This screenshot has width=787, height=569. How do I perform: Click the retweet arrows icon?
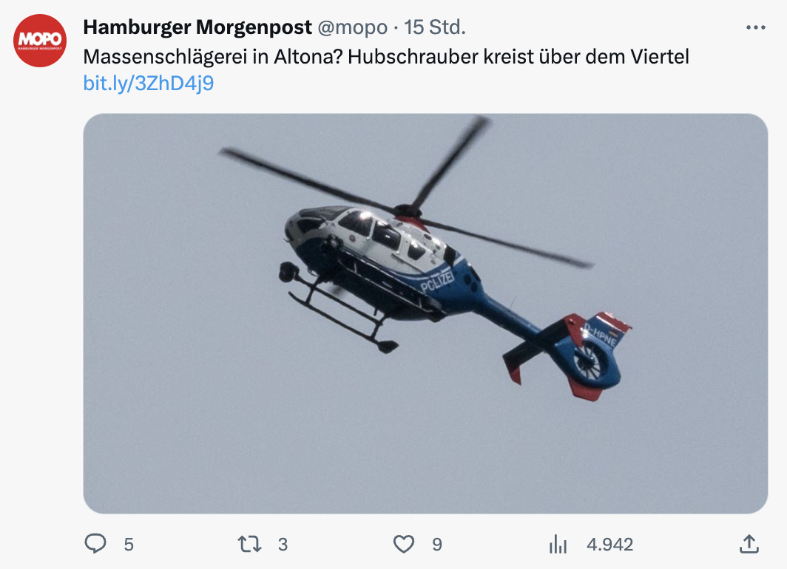pos(249,544)
